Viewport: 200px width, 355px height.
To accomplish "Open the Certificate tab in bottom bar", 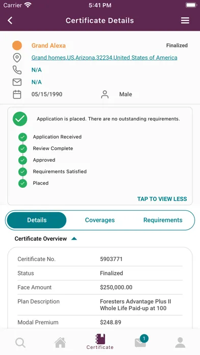I will 100,342.
